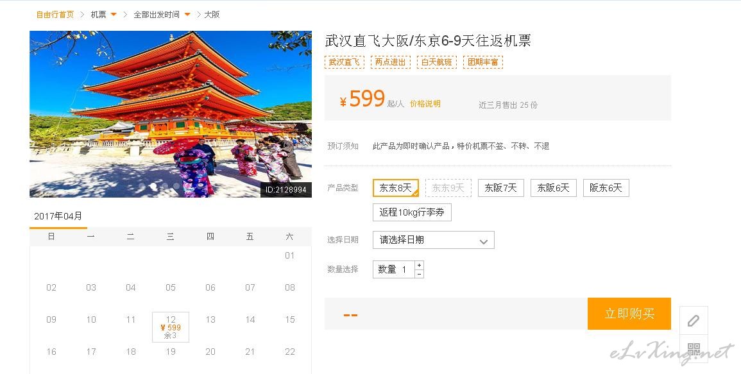Click the pagoda product photo

tap(171, 114)
